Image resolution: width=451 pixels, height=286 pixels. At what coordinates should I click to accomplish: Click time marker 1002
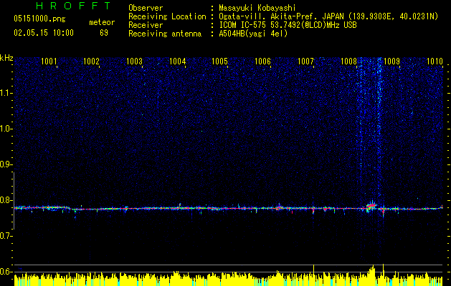(x=91, y=61)
